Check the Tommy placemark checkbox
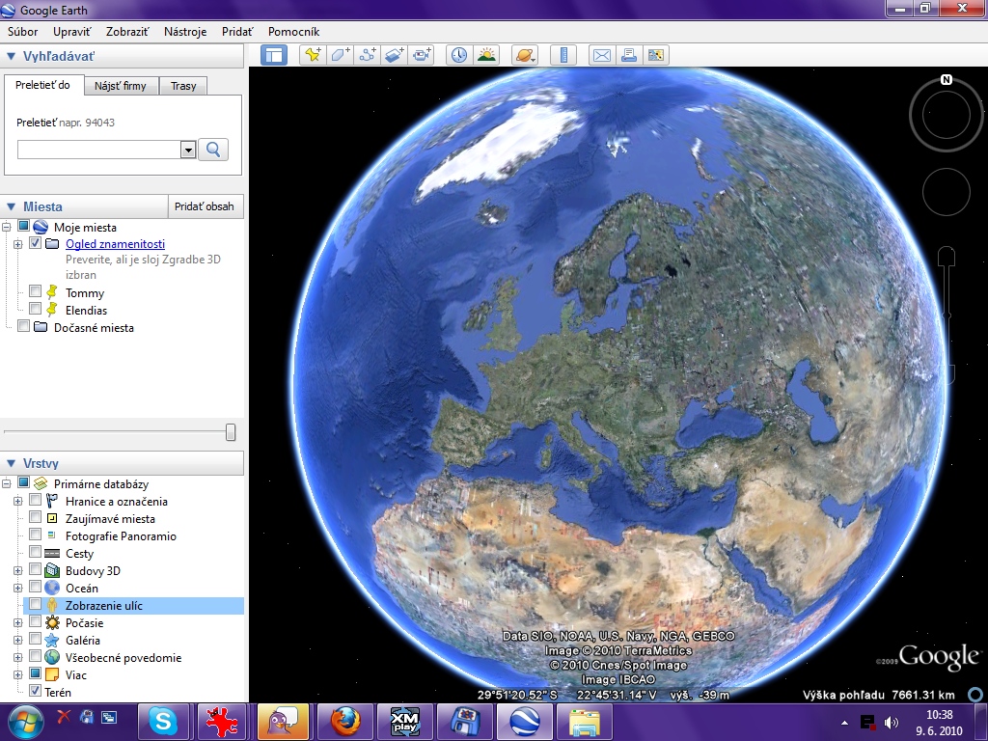 point(36,291)
